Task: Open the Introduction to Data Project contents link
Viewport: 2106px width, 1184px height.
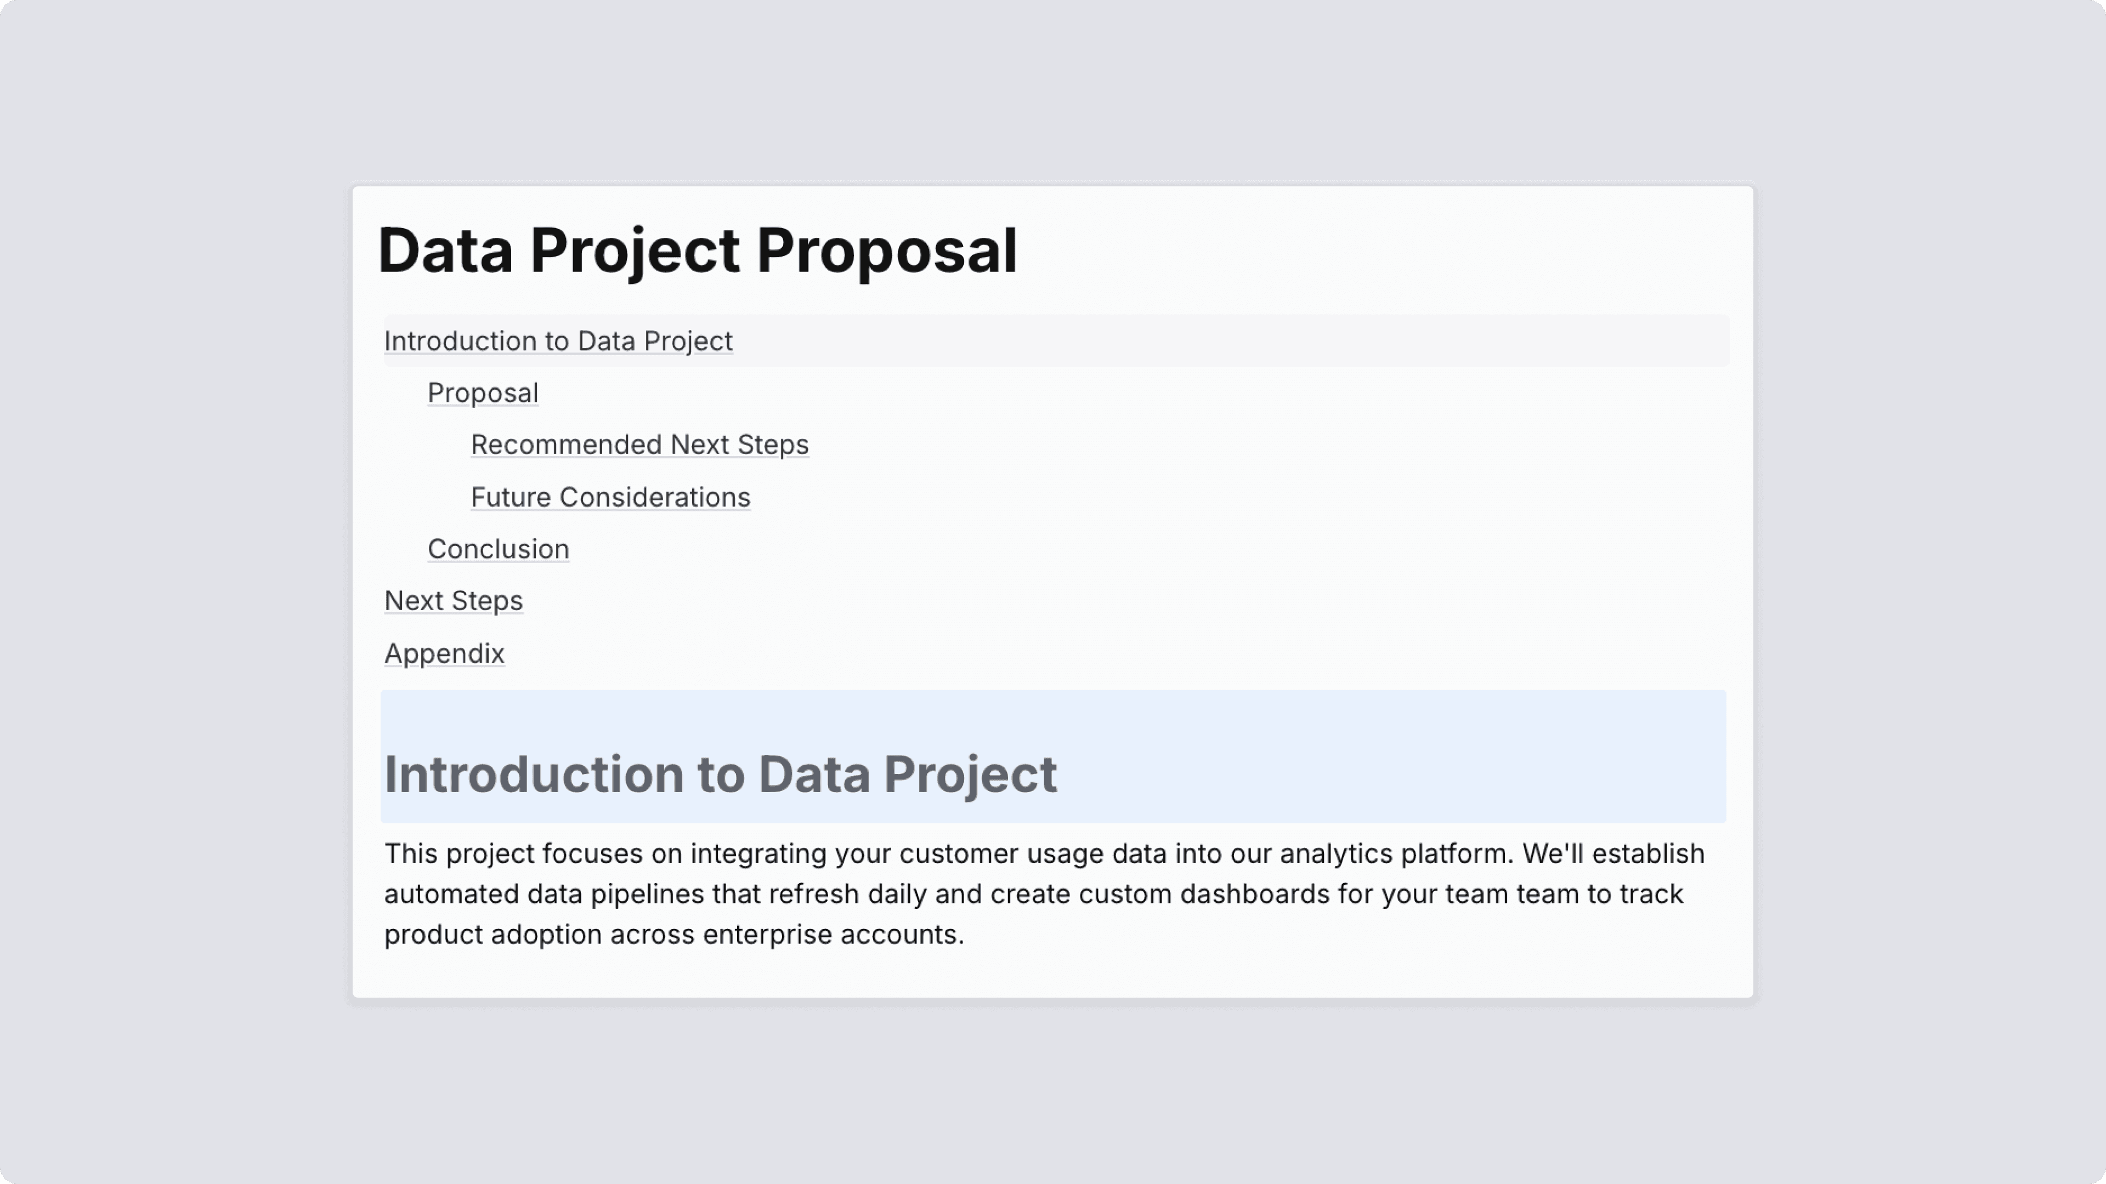Action: [x=558, y=341]
